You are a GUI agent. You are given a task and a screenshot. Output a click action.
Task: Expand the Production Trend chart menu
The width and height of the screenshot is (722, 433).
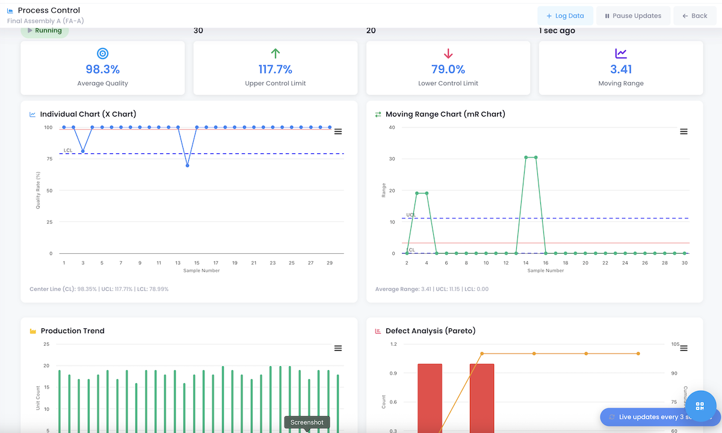coord(338,348)
